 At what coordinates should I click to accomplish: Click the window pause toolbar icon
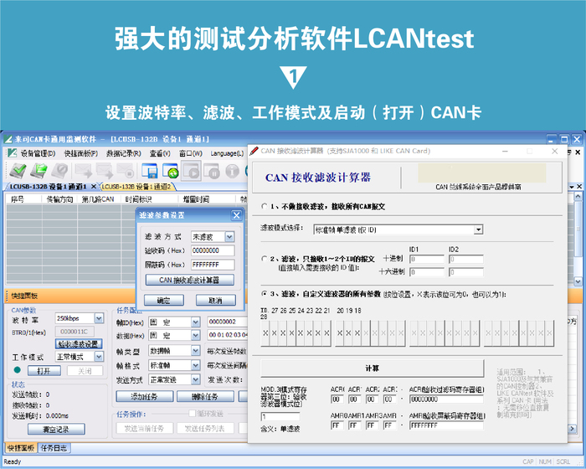[212, 172]
